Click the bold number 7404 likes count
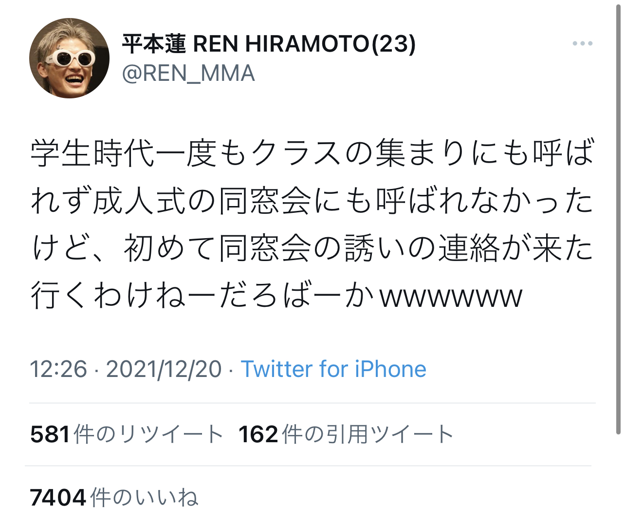Image resolution: width=625 pixels, height=526 pixels. click(58, 498)
